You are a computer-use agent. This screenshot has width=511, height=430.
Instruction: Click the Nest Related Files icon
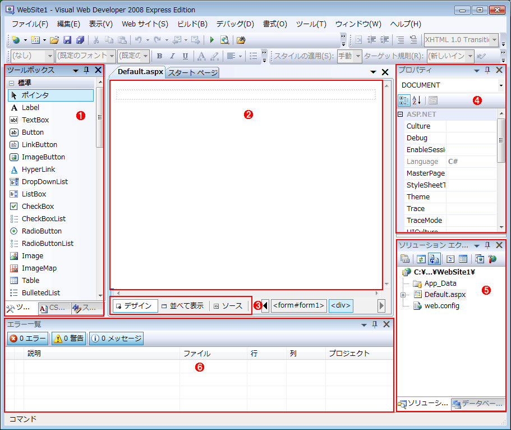coord(434,259)
